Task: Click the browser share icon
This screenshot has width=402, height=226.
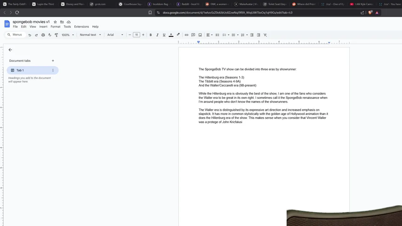Action: (362, 13)
